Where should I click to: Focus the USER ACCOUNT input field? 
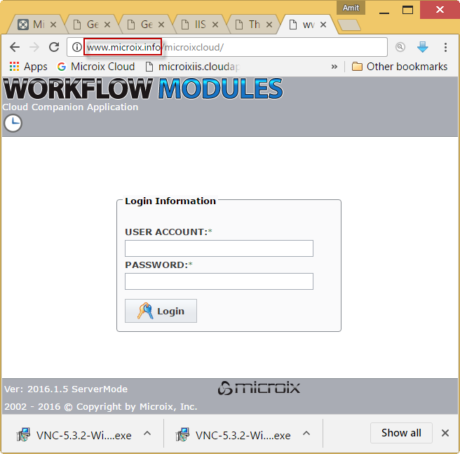coord(219,248)
